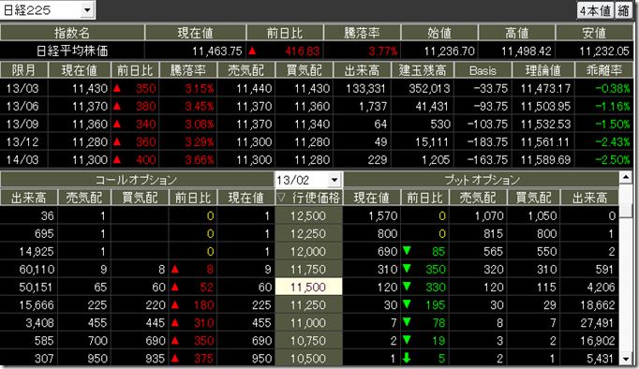Click the 建玉残高 column header
The width and height of the screenshot is (639, 369).
423,70
